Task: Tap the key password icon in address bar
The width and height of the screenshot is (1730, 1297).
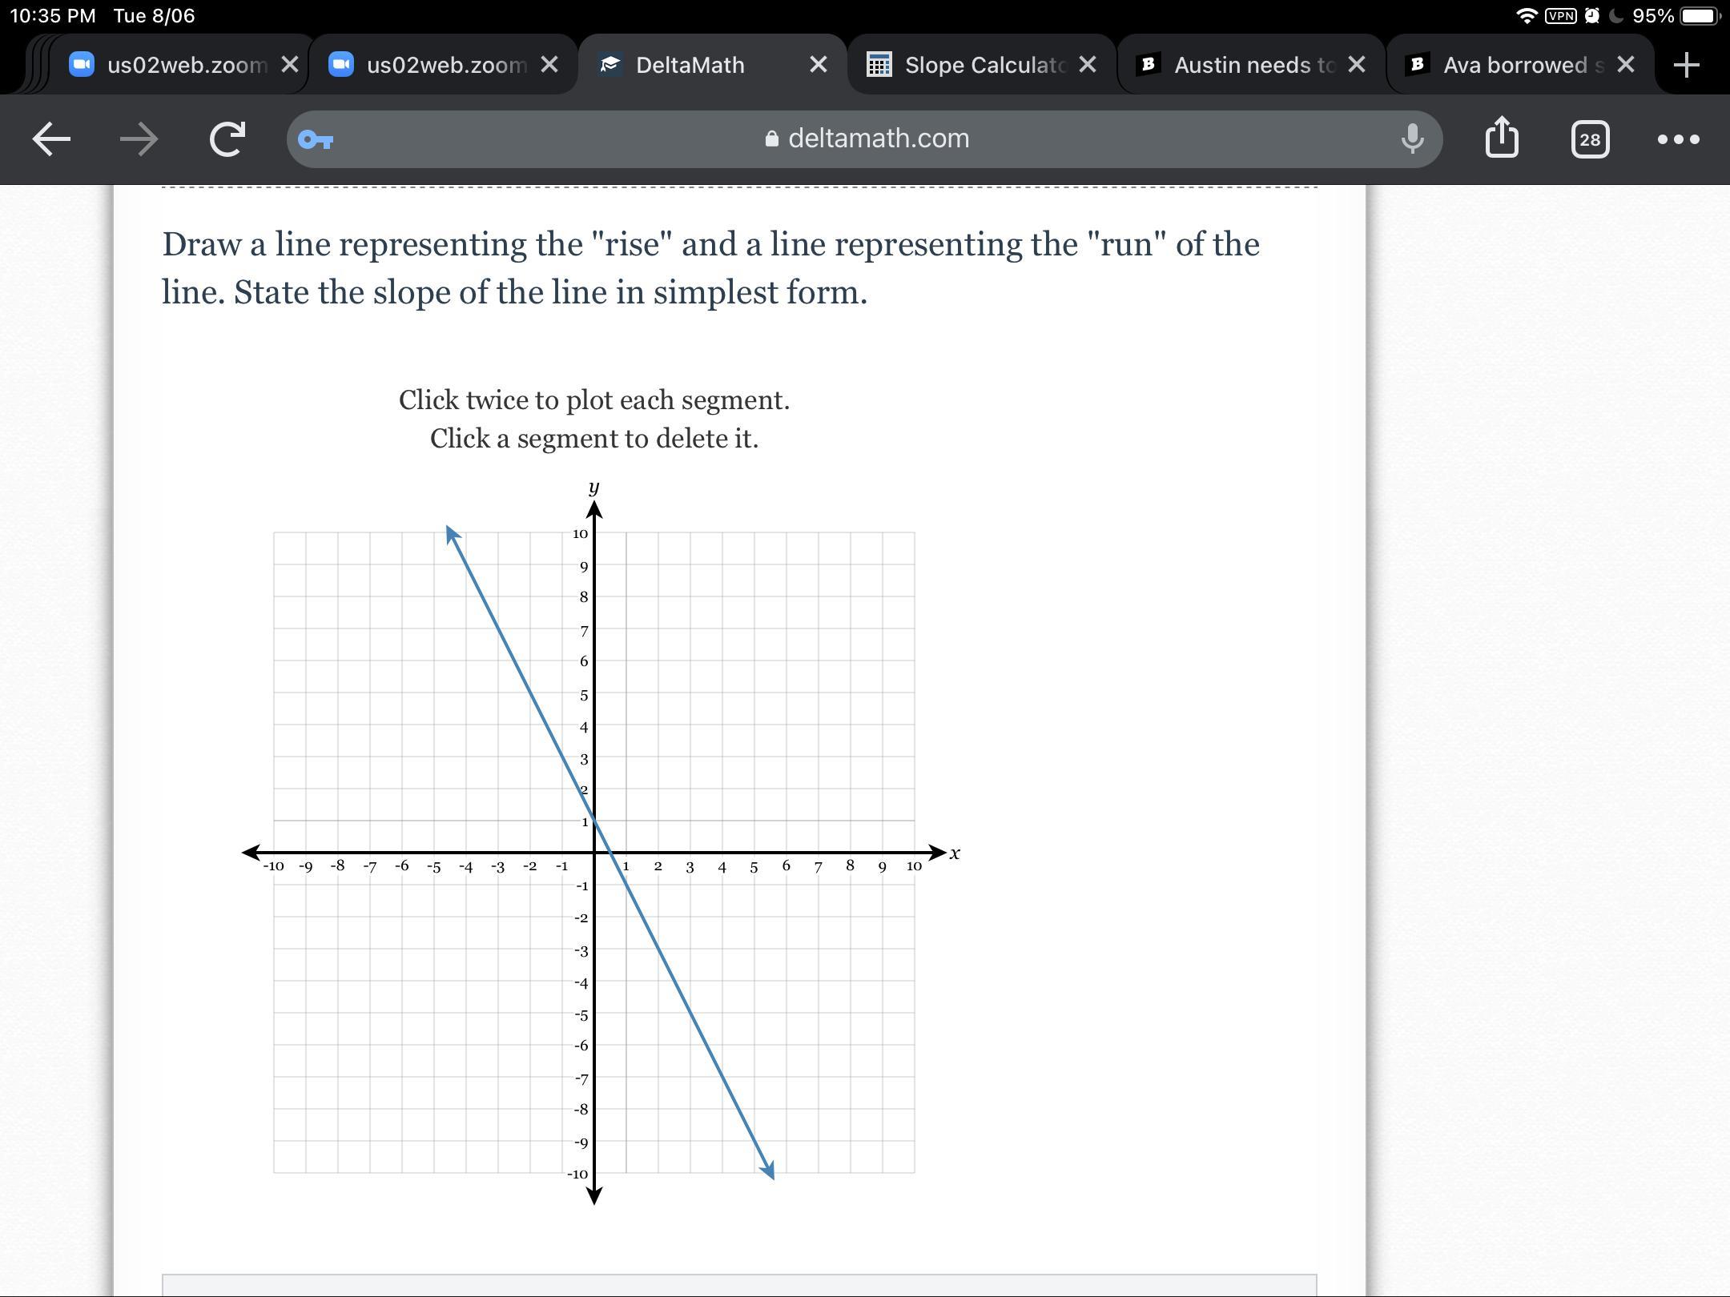Action: tap(316, 140)
